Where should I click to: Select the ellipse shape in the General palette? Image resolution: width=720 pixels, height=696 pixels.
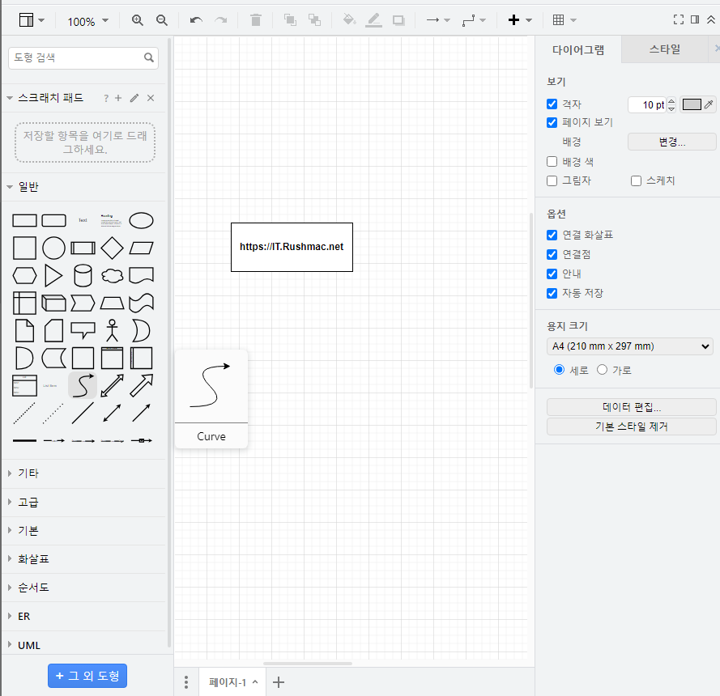tap(141, 221)
